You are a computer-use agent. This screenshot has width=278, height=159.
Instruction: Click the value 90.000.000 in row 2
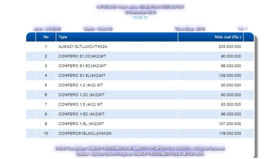click(231, 56)
